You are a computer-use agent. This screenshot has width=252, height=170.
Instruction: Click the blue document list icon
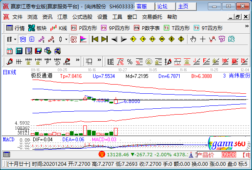pos(32,39)
